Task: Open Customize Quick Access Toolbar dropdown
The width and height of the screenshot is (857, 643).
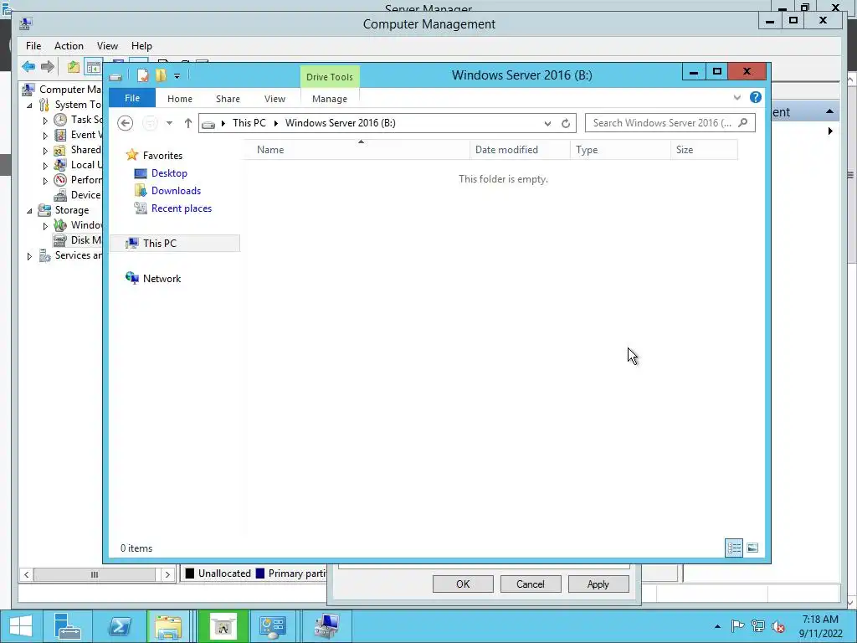Action: pyautogui.click(x=177, y=76)
